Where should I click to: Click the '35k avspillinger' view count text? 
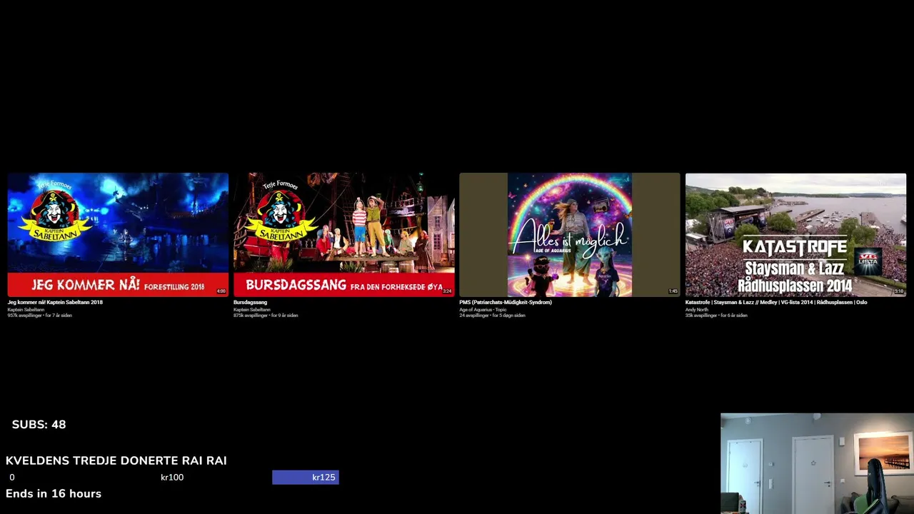[x=701, y=316]
